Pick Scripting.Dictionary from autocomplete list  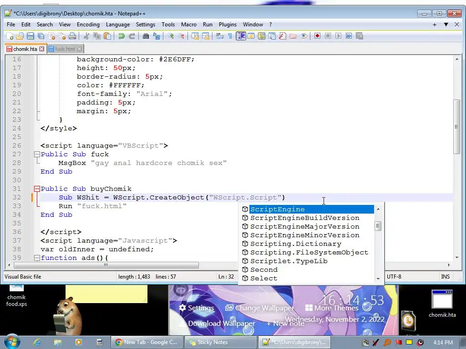296,244
